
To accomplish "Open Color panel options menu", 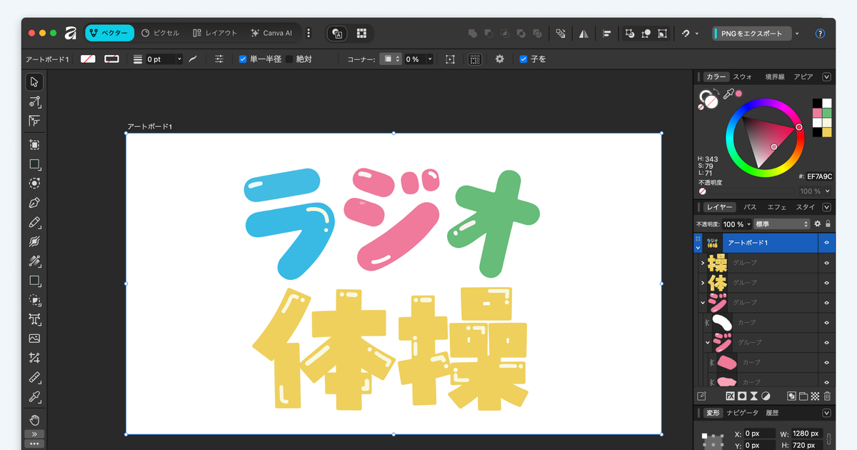I will (x=827, y=76).
